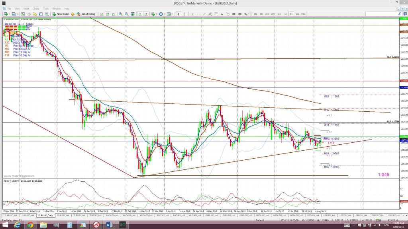The height and width of the screenshot is (229, 408).
Task: Open File Explorer from taskbar
Action: (x=43, y=225)
